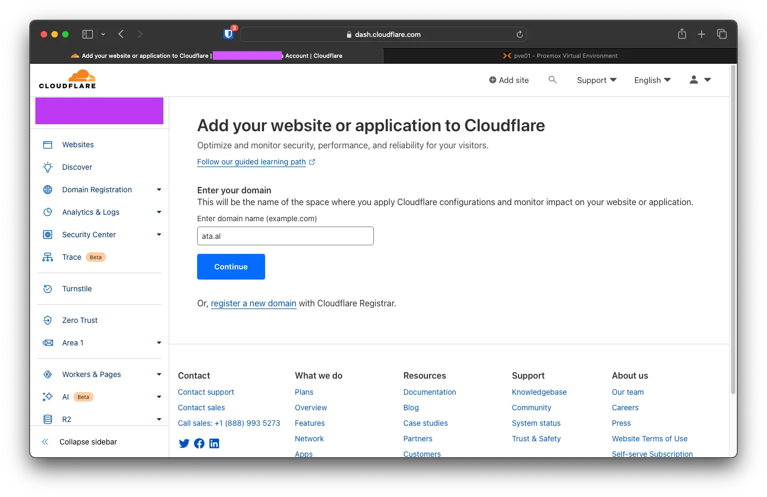
Task: Click the Zero Trust icon
Action: coord(48,320)
